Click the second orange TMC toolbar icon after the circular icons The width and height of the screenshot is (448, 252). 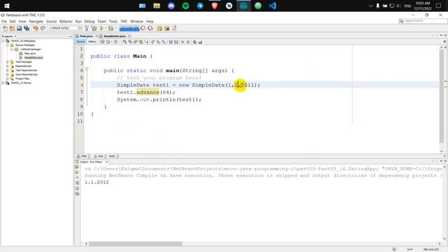tap(167, 28)
